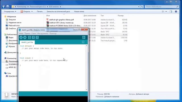Image resolution: width=182 pixels, height=102 pixels.
Task: Select Локальный диск (C:) in breadcrumb
Action: tap(38, 7)
